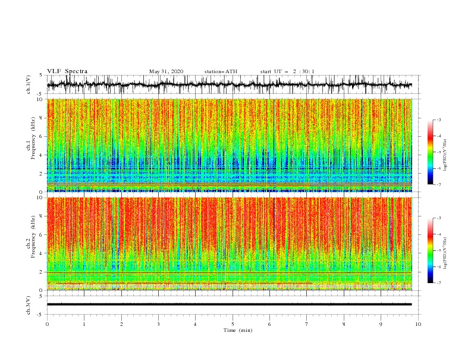Click the '8' tick on ch.1 frequency axis
The height and width of the screenshot is (364, 471).
[x=42, y=118]
